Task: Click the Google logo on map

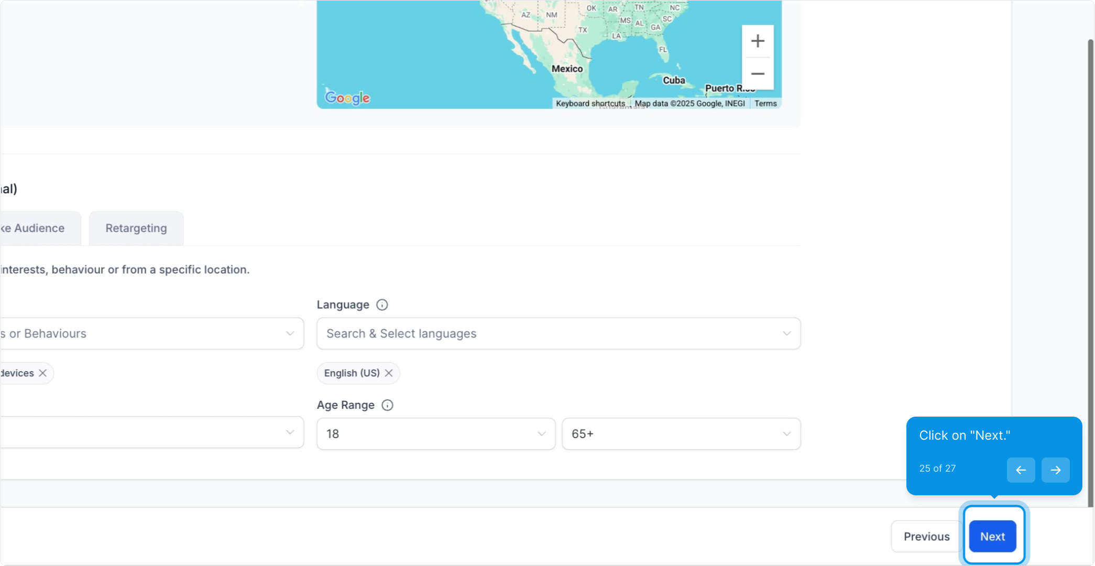Action: [347, 97]
